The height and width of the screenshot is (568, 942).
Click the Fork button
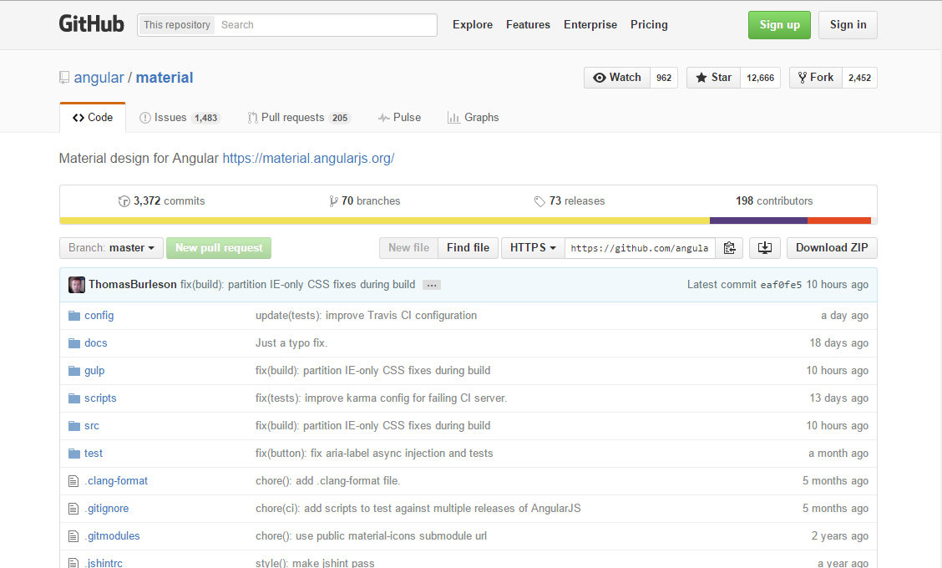(816, 78)
